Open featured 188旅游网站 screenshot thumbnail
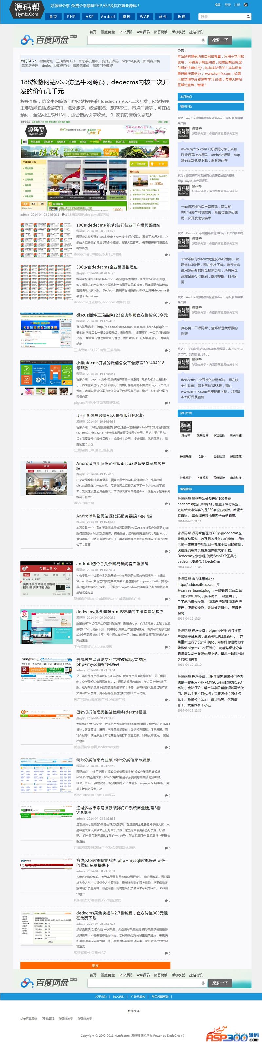 [x=95, y=166]
